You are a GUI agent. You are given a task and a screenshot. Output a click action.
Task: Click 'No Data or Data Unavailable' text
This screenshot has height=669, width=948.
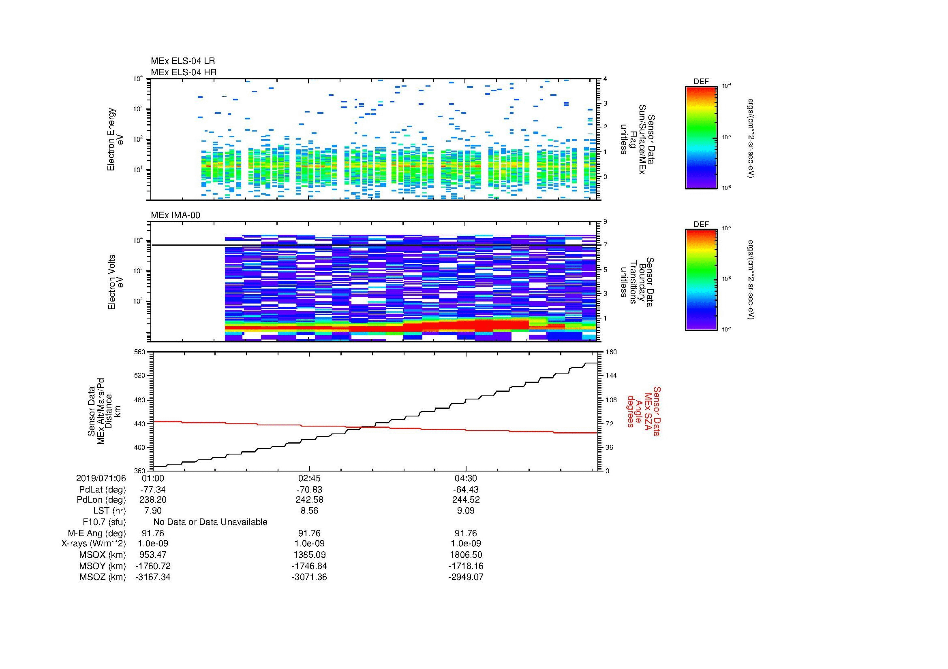tap(210, 522)
